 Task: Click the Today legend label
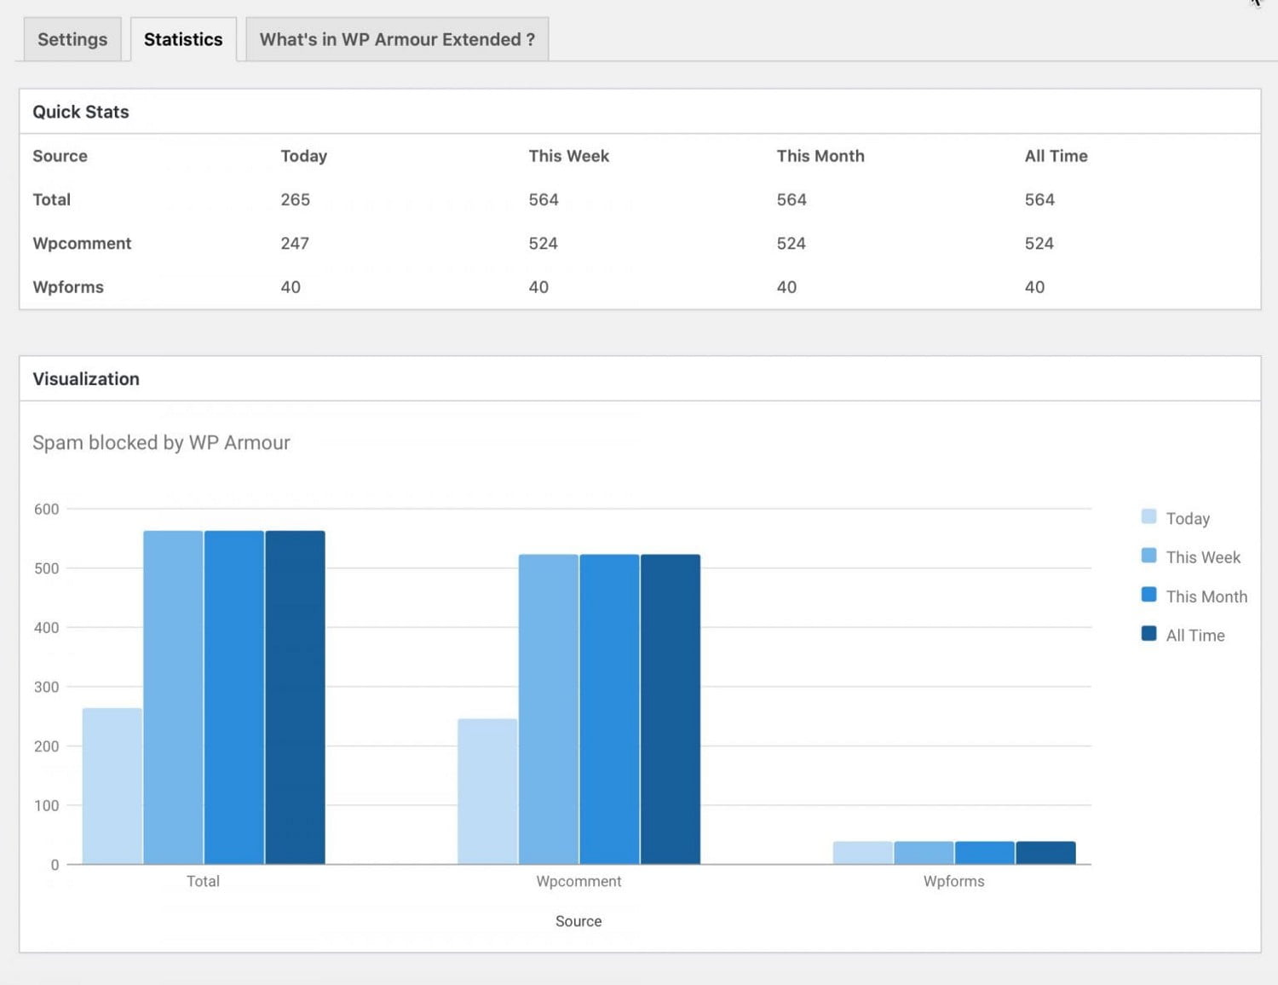(x=1188, y=518)
